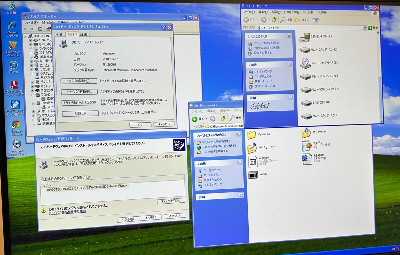Open the Windows Media Player desktop shortcut

coord(17,147)
